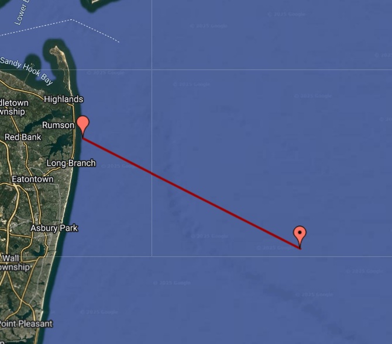Select the Rumson map label
Viewport: 392px width, 344px height.
pos(58,125)
